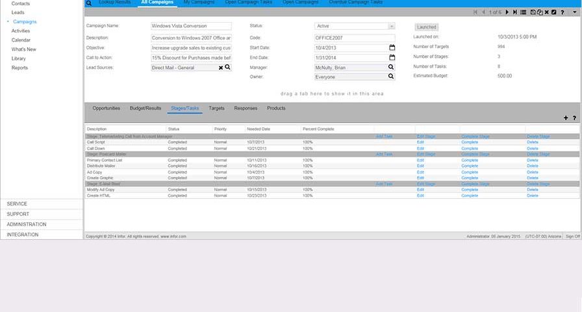Clear Lead Sources value with X icon
The height and width of the screenshot is (312, 582).
[x=221, y=68]
